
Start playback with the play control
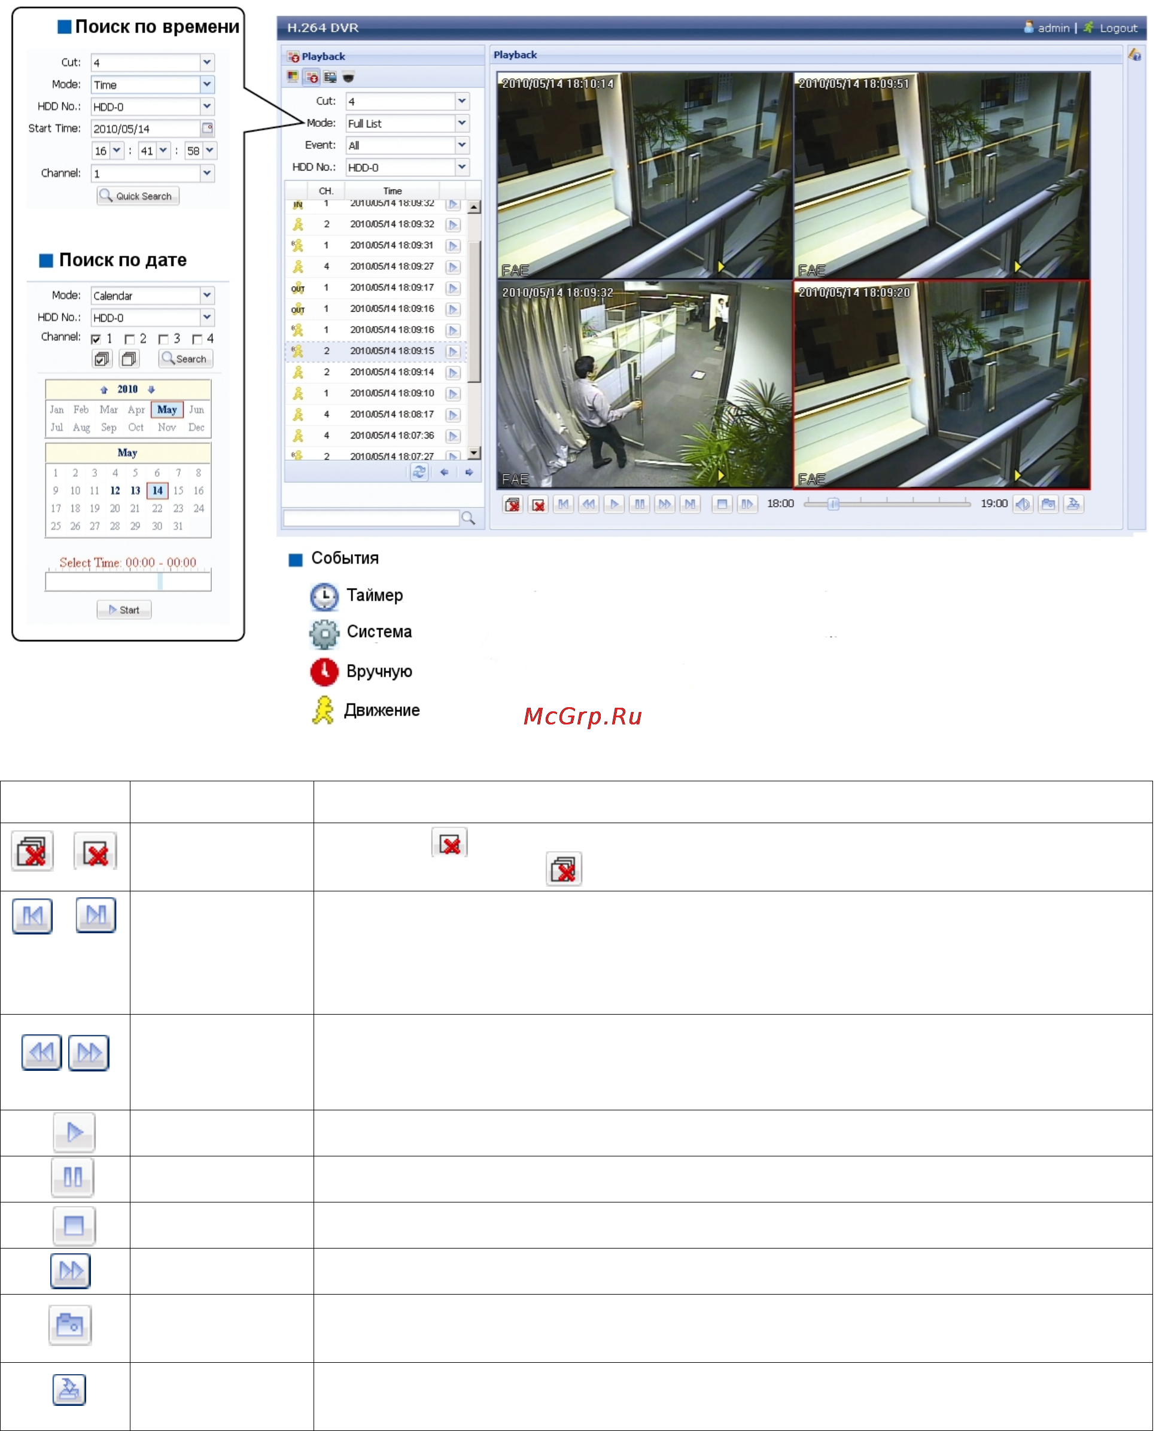pos(615,506)
